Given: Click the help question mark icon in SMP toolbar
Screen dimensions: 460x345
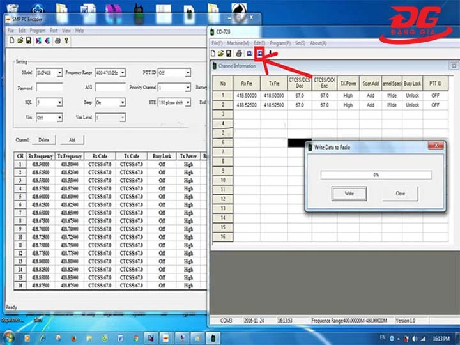Looking at the screenshot, I should 66,41.
